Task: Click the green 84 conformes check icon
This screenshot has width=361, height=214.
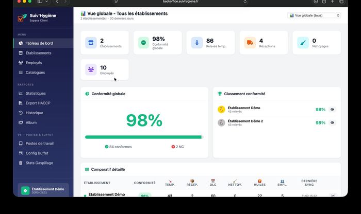Action: [x=107, y=147]
